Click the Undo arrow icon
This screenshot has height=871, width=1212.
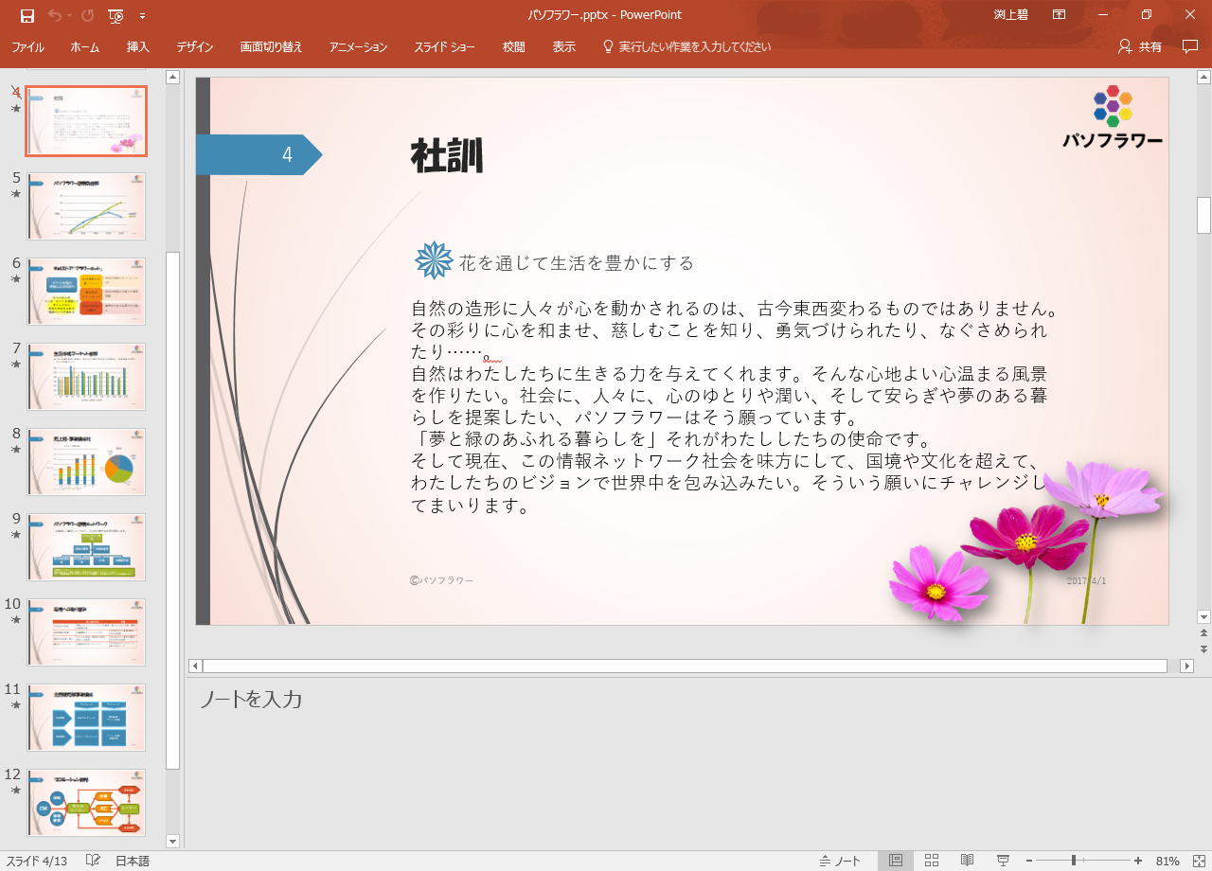click(54, 15)
